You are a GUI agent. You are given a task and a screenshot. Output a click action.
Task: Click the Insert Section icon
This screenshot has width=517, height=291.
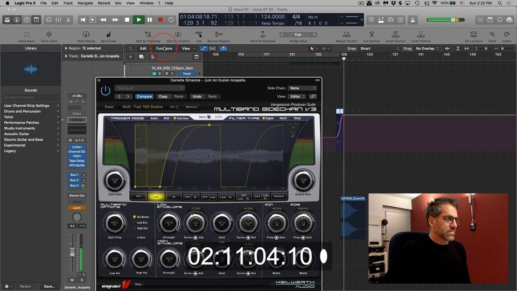[x=395, y=34]
